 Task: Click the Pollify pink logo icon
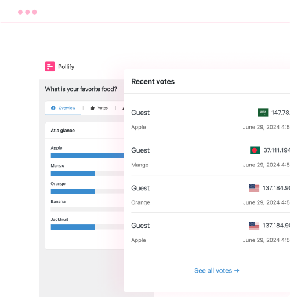pos(50,67)
